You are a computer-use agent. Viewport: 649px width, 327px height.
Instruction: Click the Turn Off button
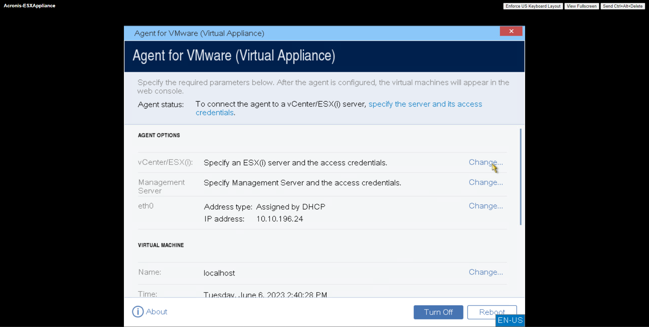[x=438, y=312]
